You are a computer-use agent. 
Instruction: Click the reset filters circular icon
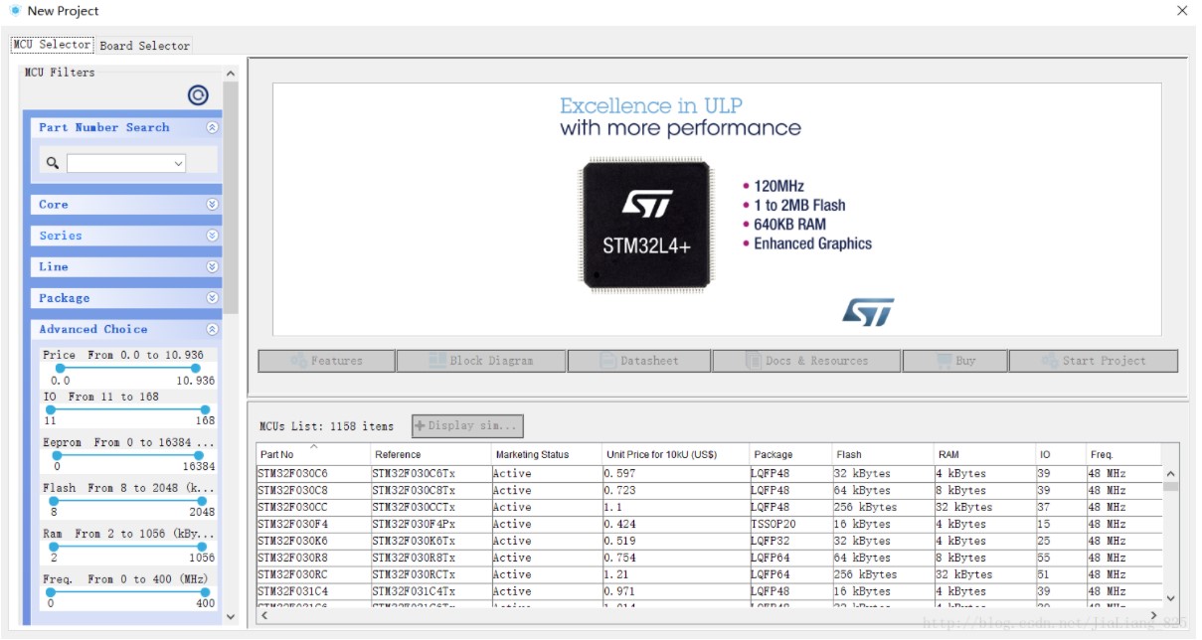tap(198, 95)
